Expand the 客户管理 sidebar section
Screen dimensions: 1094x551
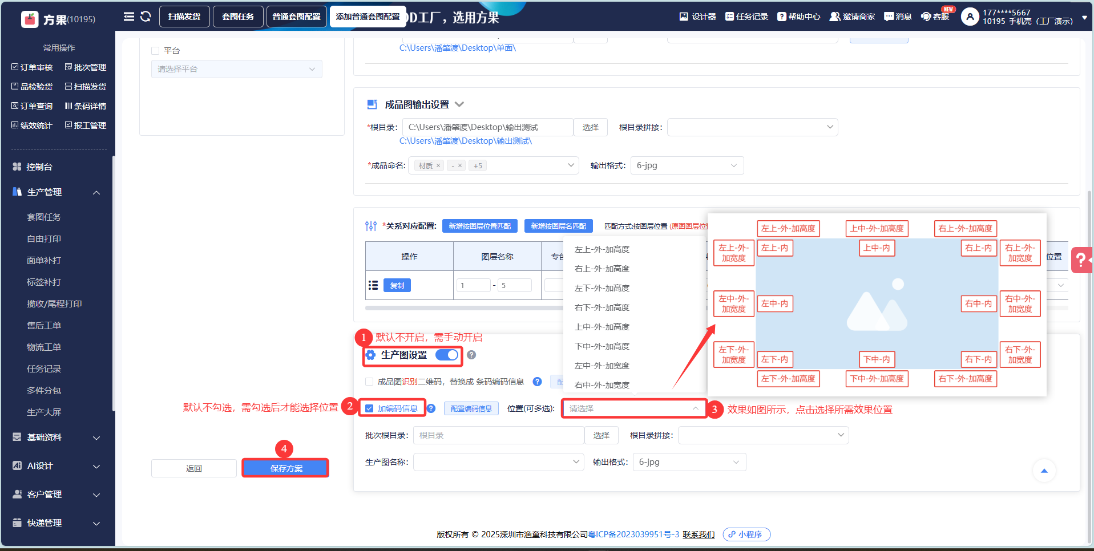pos(96,495)
